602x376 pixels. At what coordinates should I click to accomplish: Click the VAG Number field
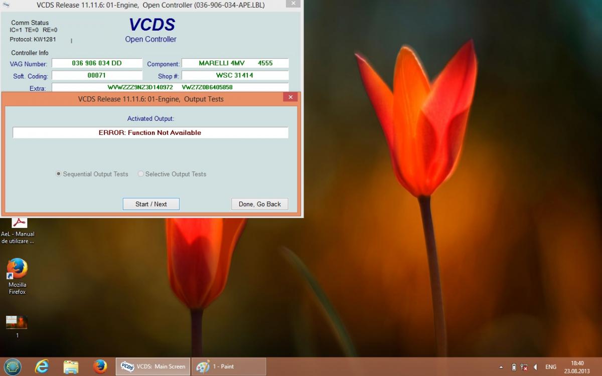(x=97, y=63)
